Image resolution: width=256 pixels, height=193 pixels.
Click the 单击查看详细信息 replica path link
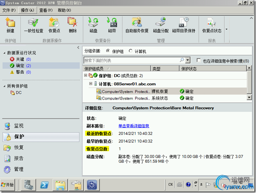click(x=134, y=126)
